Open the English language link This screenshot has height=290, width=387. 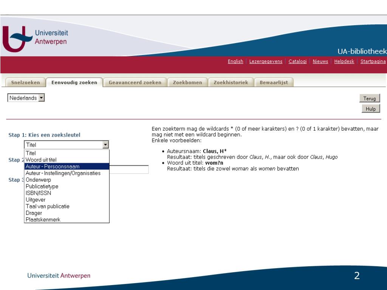point(235,62)
